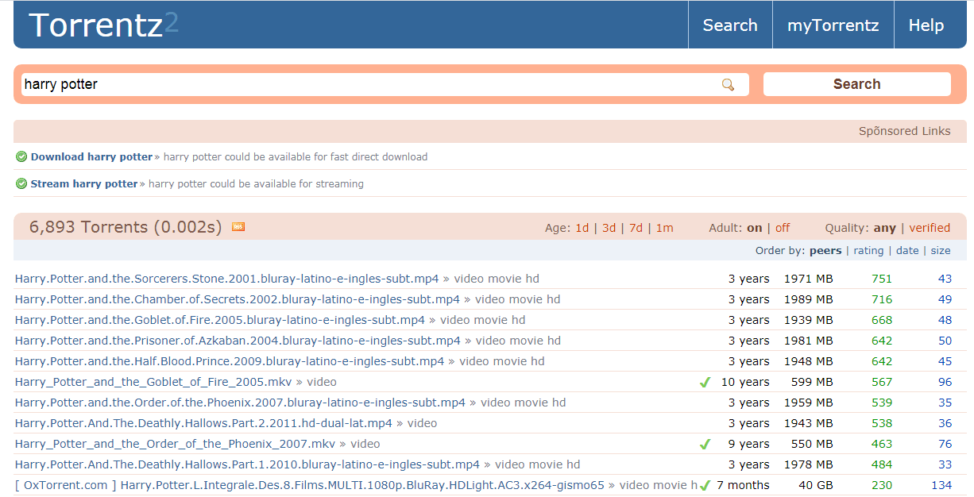
Task: Open the RSS feed icon beside torrent count
Action: coord(238,227)
